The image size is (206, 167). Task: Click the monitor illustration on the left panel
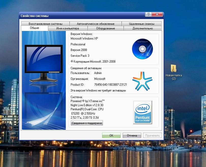pyautogui.click(x=44, y=63)
